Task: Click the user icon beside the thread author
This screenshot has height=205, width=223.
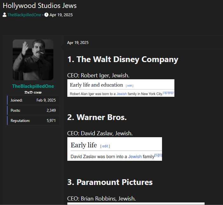Action: (4, 15)
